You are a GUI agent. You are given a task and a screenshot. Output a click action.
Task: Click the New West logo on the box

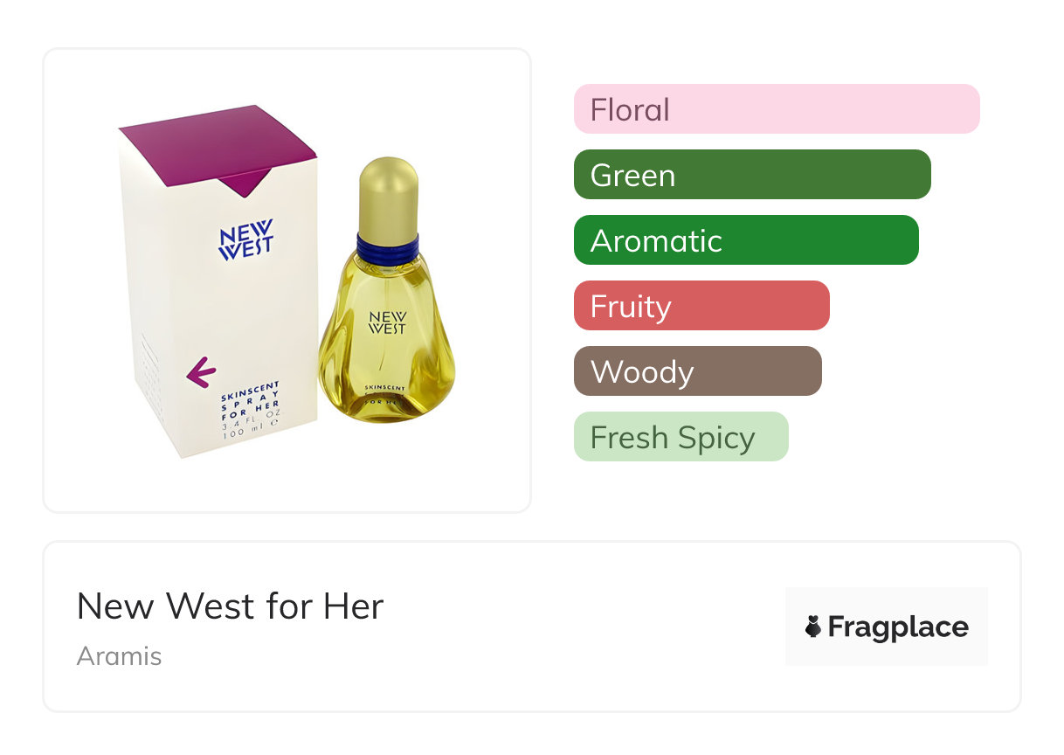click(x=245, y=239)
